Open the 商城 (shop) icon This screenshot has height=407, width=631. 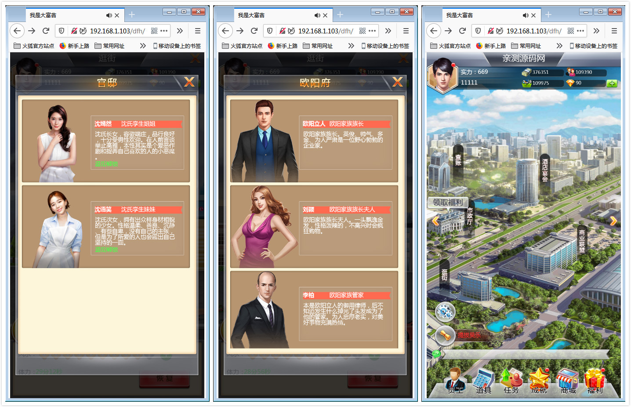[x=568, y=381]
